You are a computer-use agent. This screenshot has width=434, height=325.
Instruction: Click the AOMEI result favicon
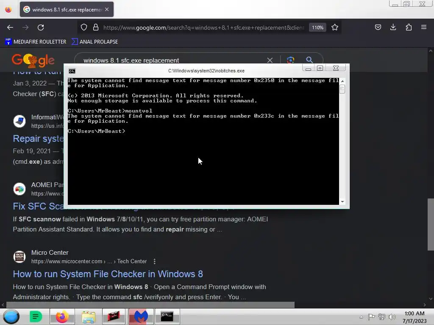pyautogui.click(x=19, y=189)
